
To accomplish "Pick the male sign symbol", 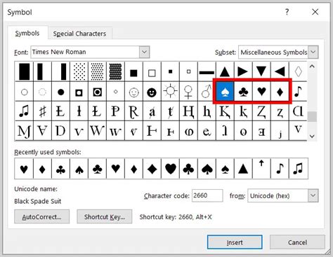I will [207, 91].
